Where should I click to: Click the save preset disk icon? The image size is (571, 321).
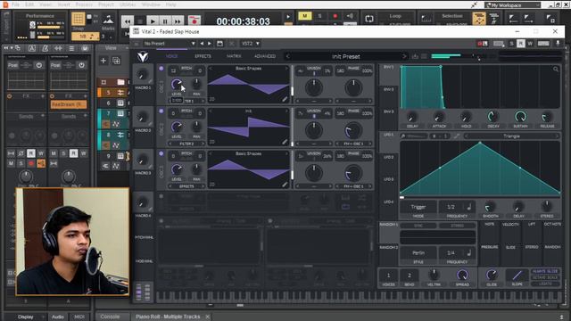[219, 44]
